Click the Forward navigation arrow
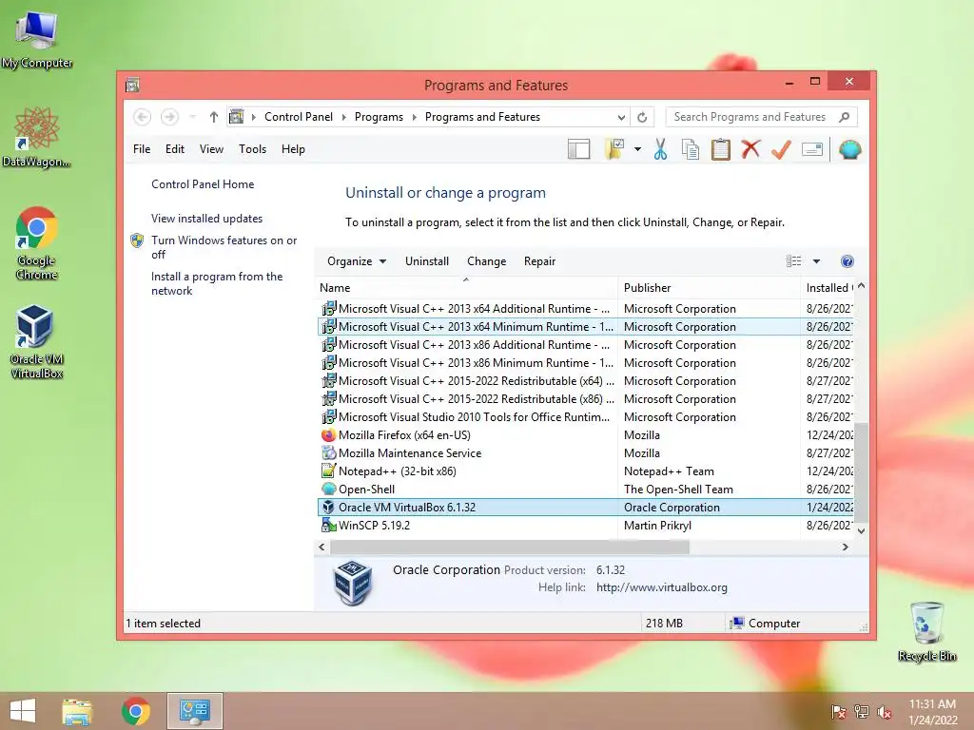This screenshot has height=730, width=974. coord(169,117)
